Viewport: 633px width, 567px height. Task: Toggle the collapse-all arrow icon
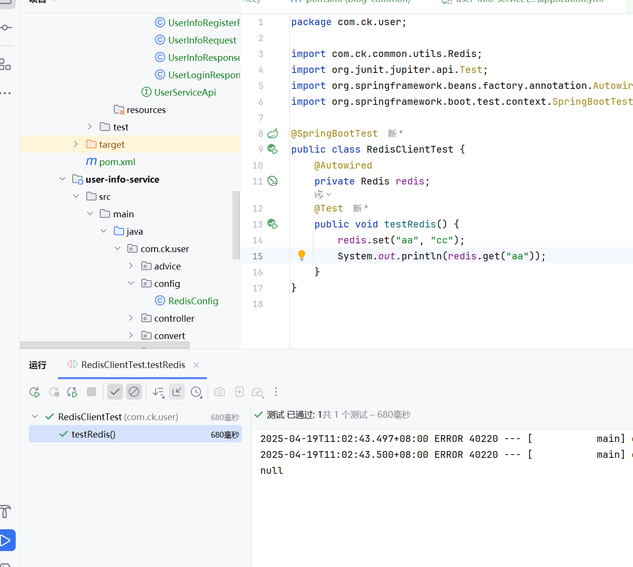click(x=177, y=392)
